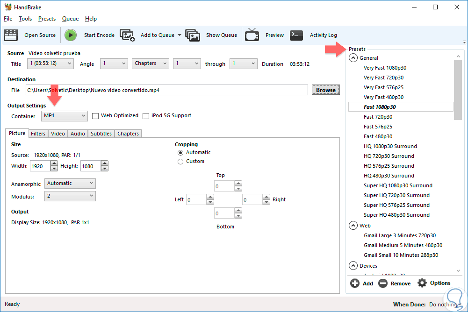Switch to the Chapters tab

click(128, 134)
